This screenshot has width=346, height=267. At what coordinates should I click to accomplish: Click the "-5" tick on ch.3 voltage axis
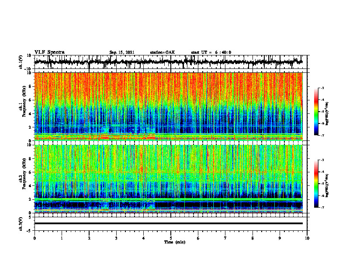(x=30, y=231)
